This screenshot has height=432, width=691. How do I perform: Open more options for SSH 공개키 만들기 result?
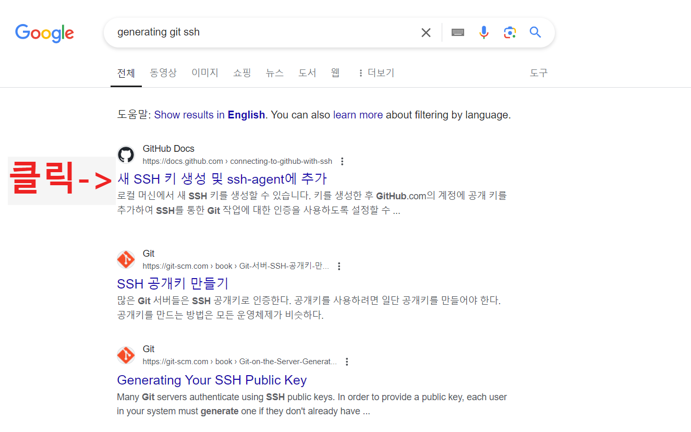point(339,266)
